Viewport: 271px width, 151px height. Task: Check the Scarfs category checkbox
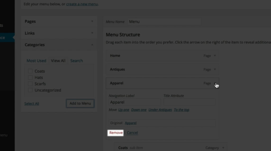[x=30, y=84]
